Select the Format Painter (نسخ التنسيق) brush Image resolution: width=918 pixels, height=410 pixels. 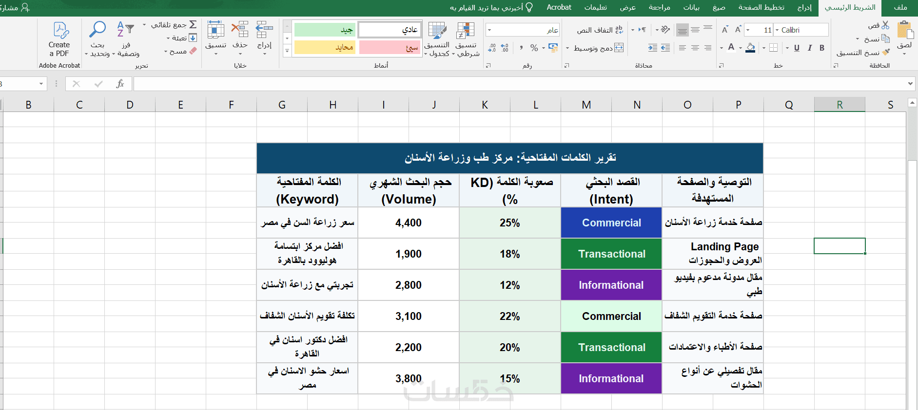coord(886,52)
